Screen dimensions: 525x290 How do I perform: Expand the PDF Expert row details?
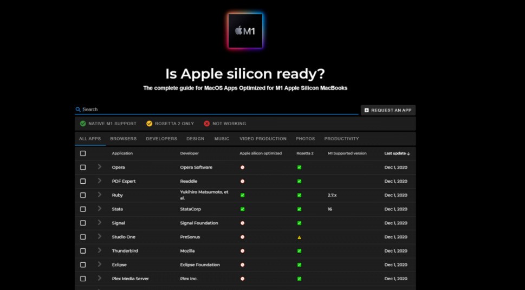click(100, 181)
